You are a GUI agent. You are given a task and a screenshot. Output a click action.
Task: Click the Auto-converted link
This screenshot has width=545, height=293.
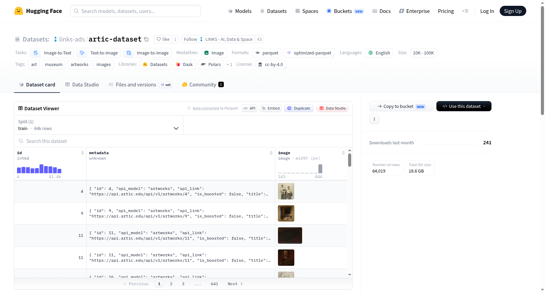click(x=206, y=108)
